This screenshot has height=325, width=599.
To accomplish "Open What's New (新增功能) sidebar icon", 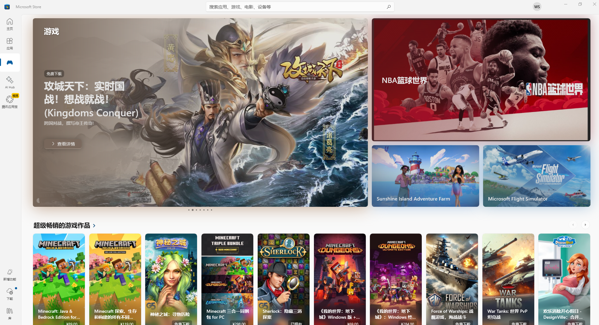I will click(10, 274).
